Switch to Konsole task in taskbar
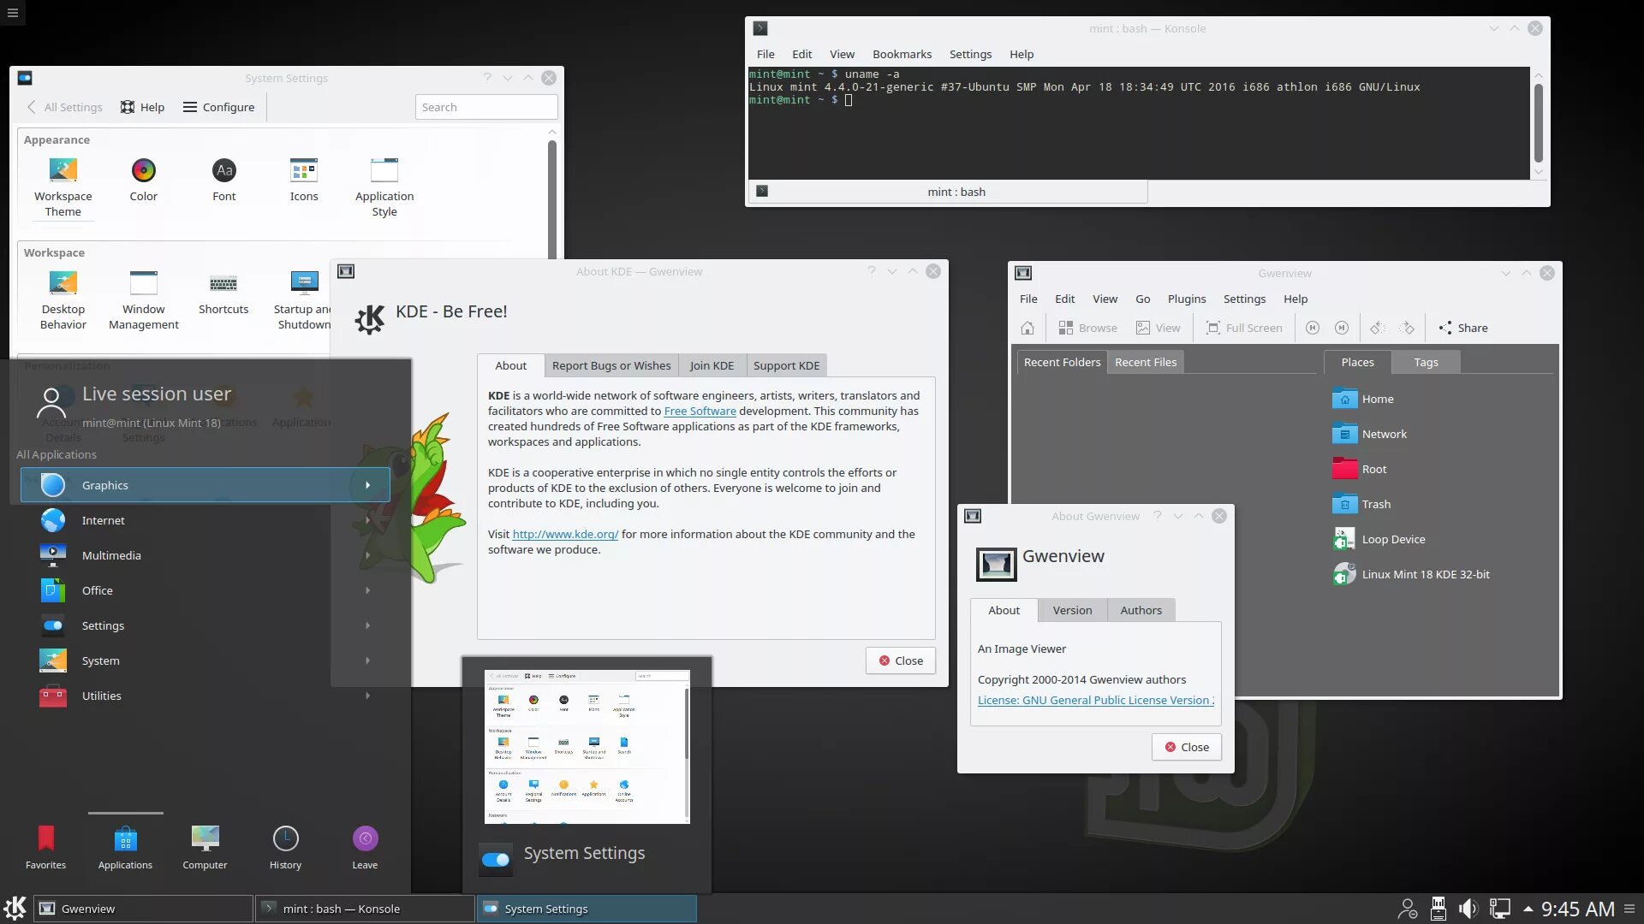This screenshot has width=1644, height=924. pos(365,909)
